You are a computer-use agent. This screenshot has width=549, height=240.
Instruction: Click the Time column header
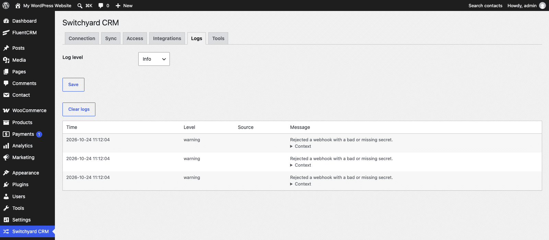[72, 127]
